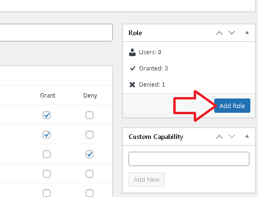258x197 pixels.
Task: Uncheck the second row Grant checkbox
Action: 47,135
